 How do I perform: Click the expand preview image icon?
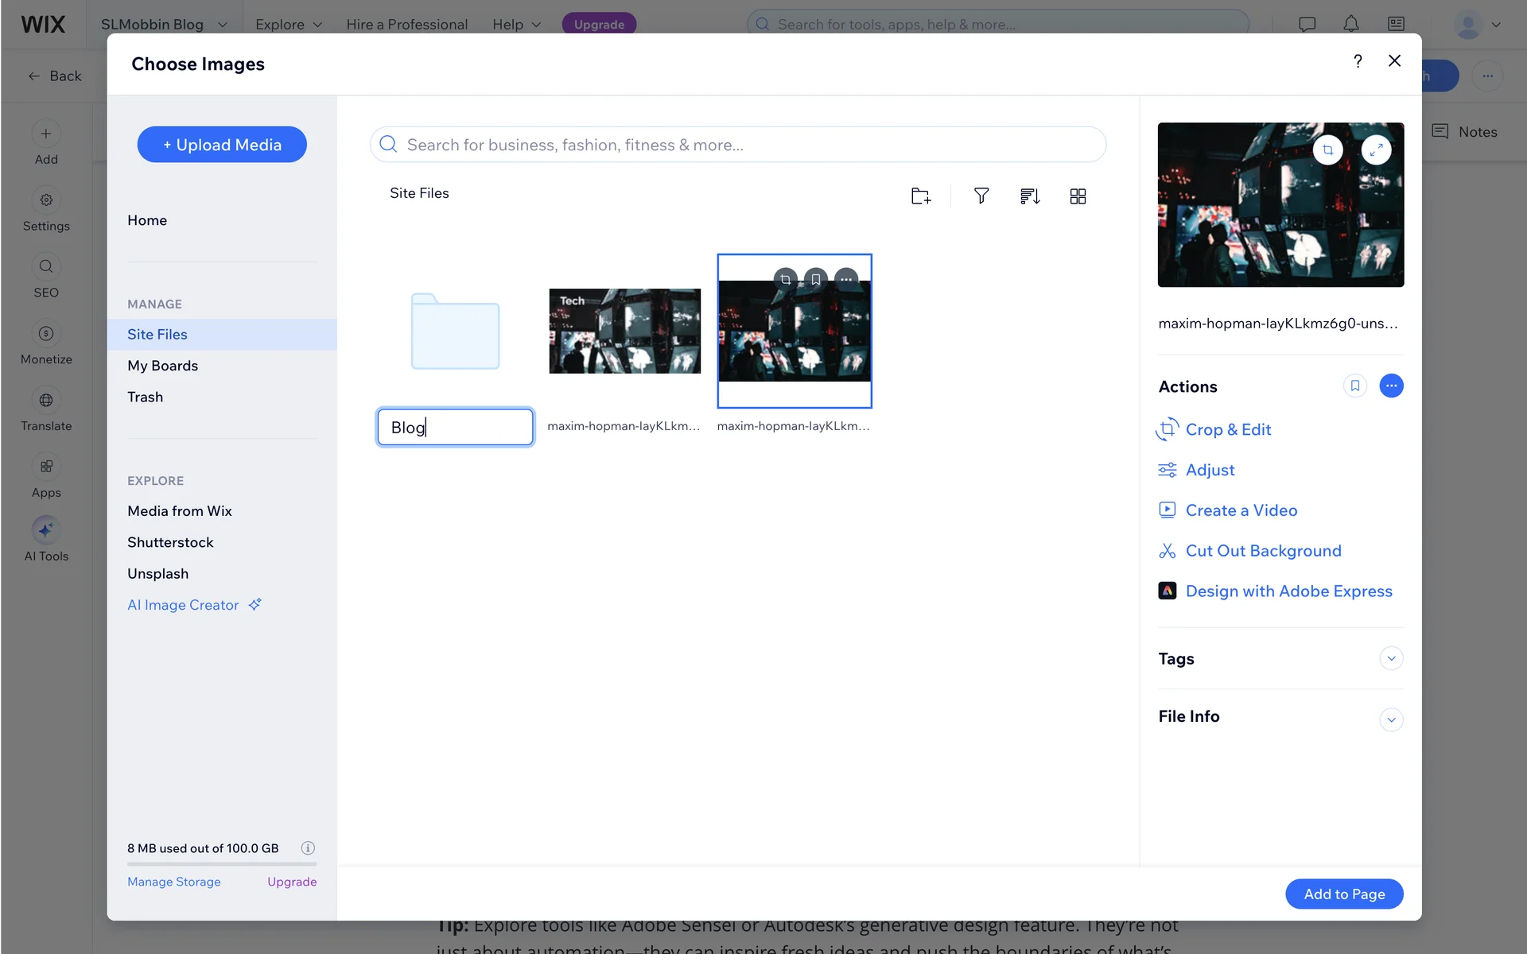pos(1376,150)
